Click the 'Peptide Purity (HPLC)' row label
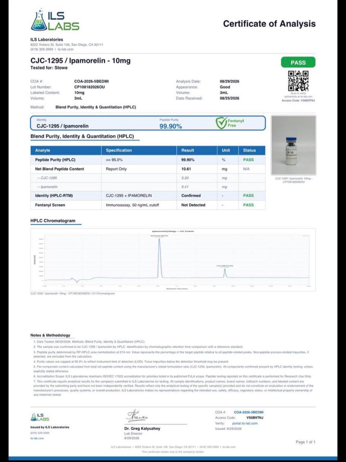 [55, 160]
